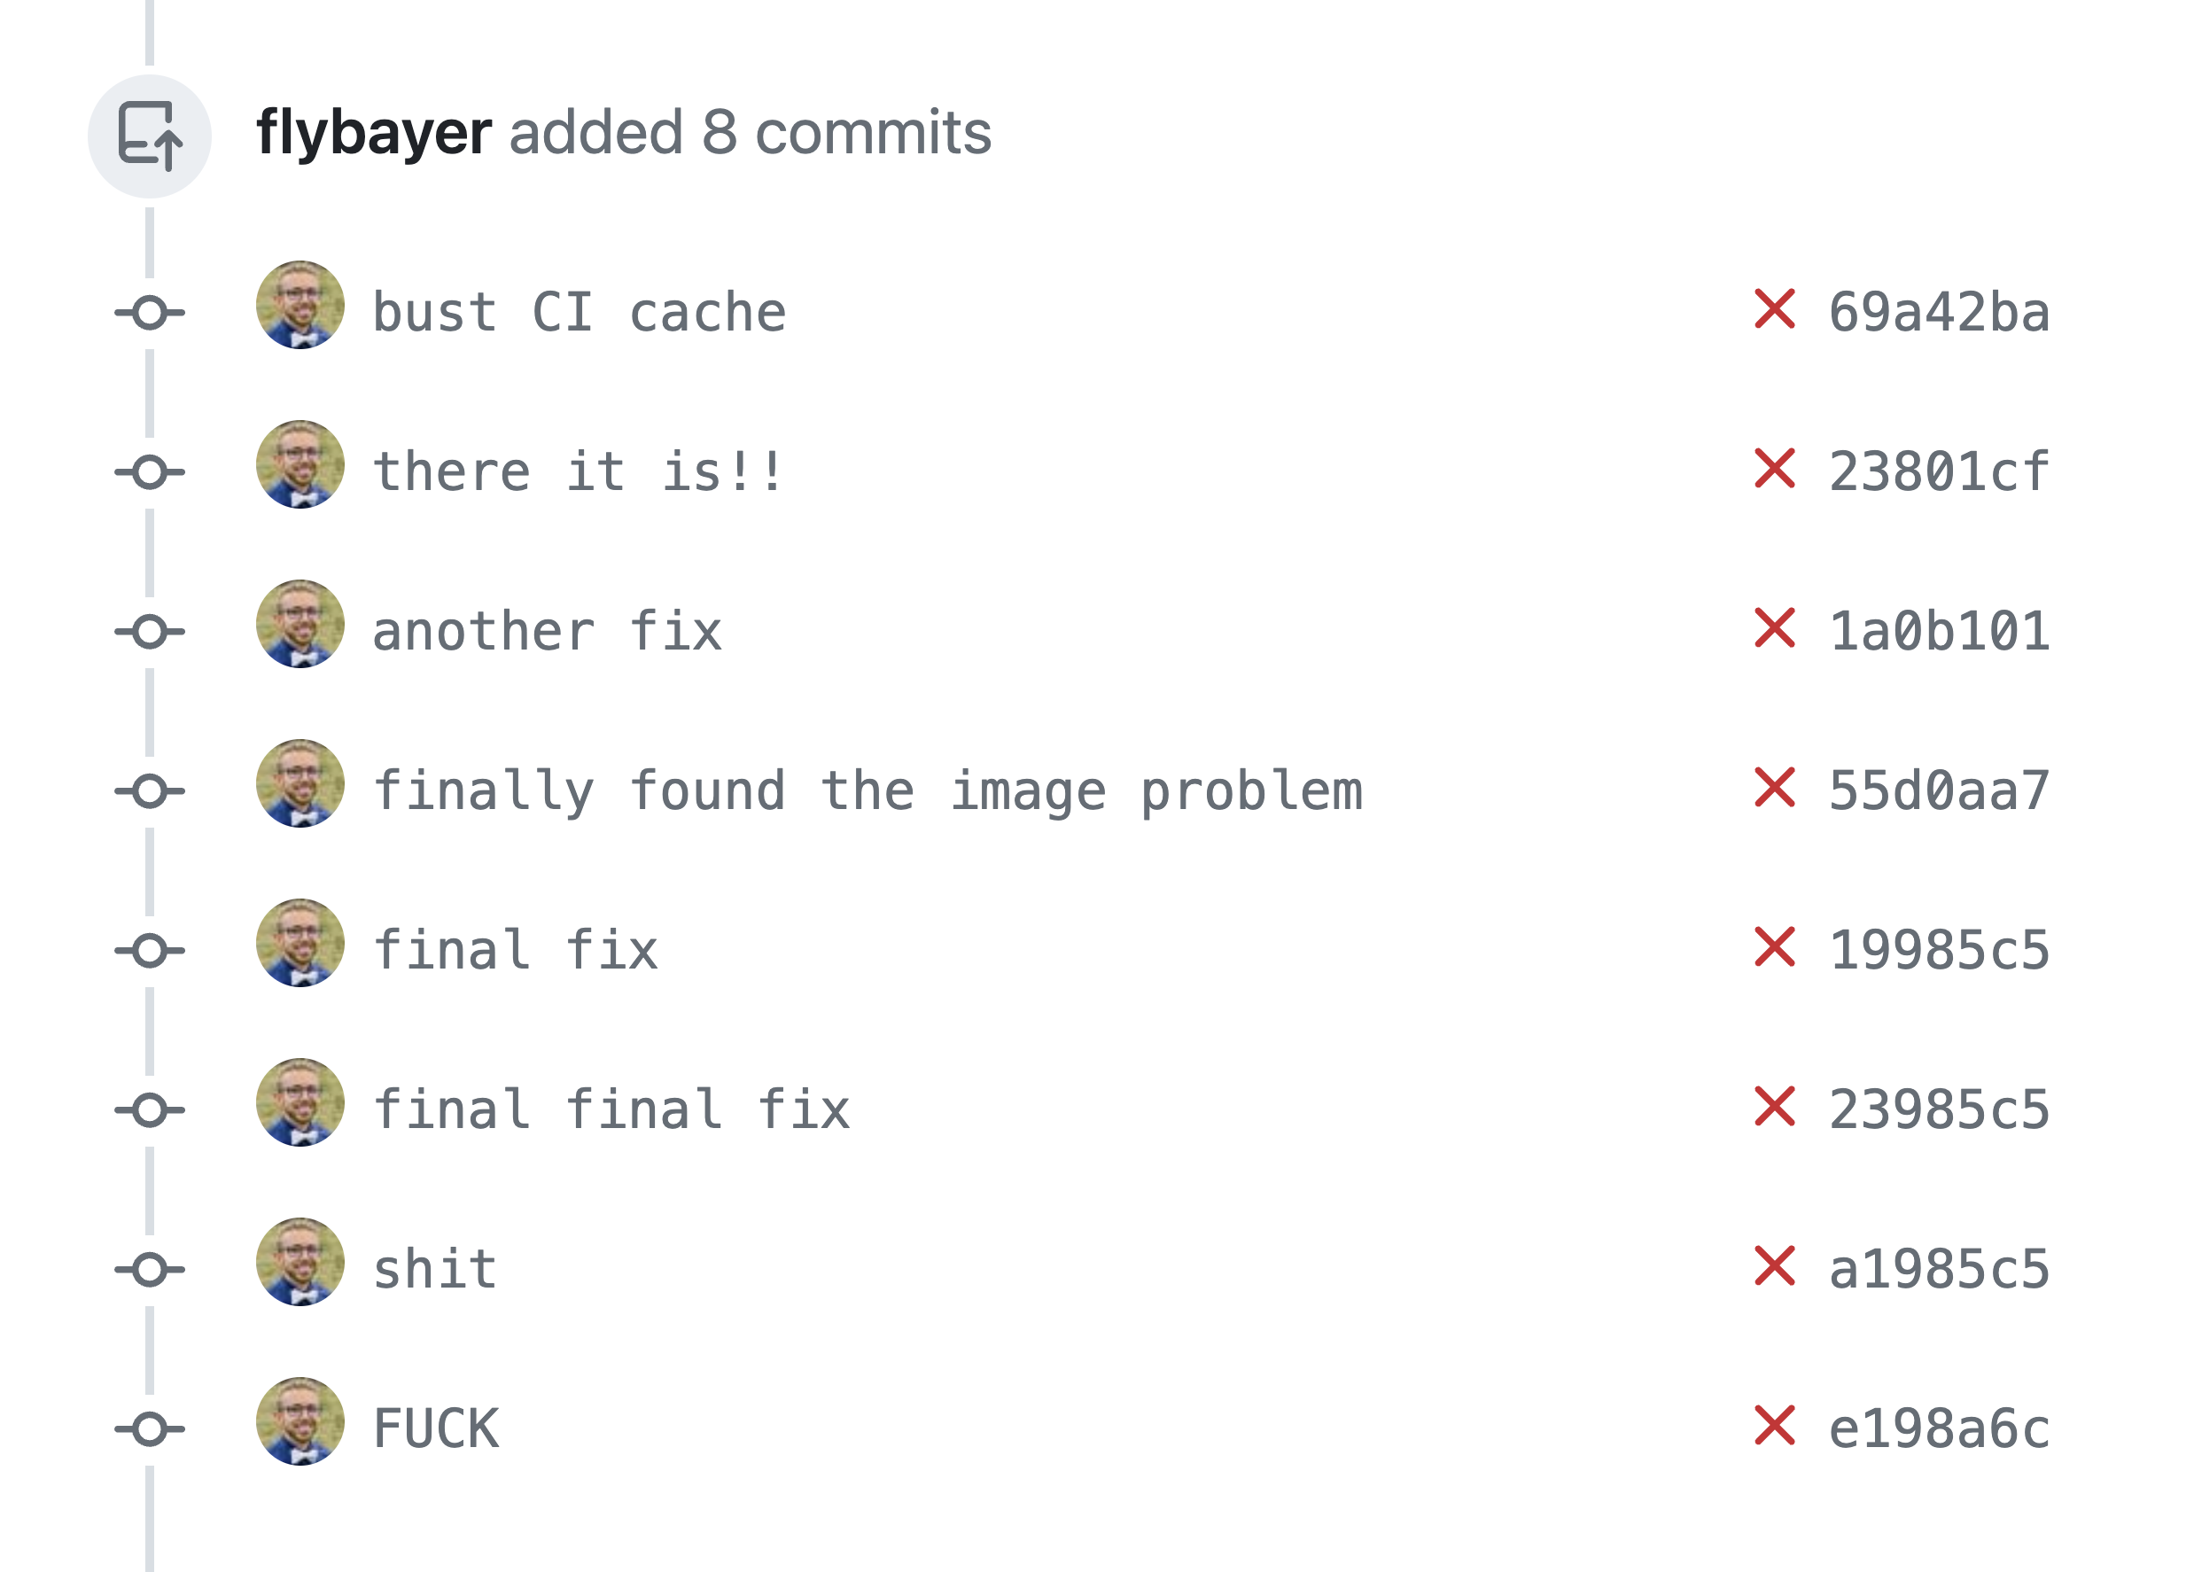
Task: Open failed check X next to 55d0aa7
Action: click(1774, 789)
